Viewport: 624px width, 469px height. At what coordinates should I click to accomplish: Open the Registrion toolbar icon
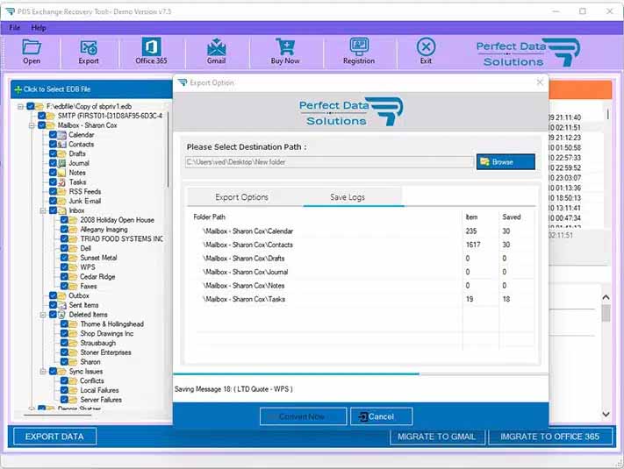(359, 47)
